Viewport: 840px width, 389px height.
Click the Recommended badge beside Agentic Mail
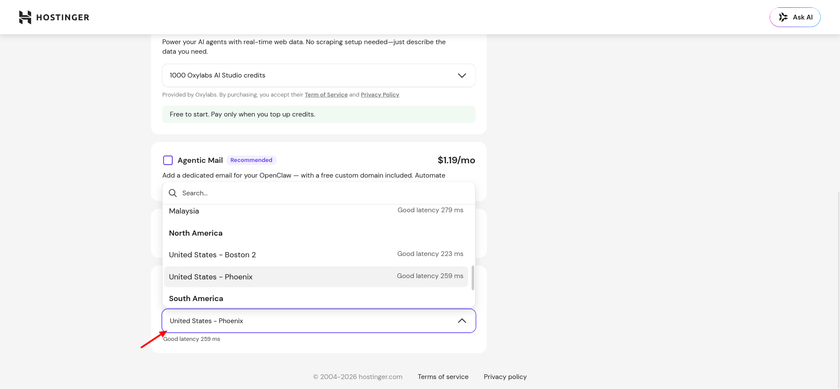251,160
